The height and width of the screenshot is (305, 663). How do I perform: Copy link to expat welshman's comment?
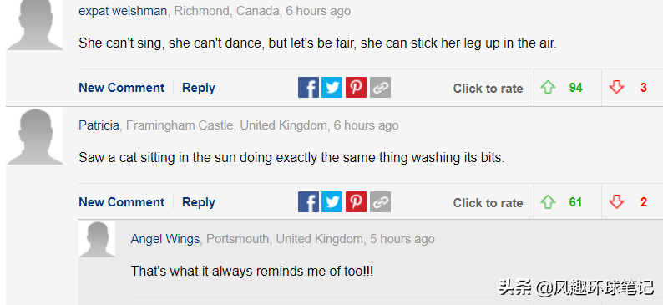click(x=380, y=88)
